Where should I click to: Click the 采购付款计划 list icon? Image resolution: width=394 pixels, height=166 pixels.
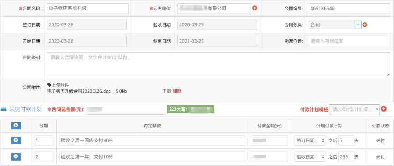point(4,109)
